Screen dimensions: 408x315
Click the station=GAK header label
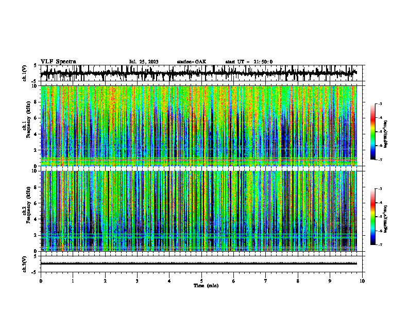click(192, 62)
